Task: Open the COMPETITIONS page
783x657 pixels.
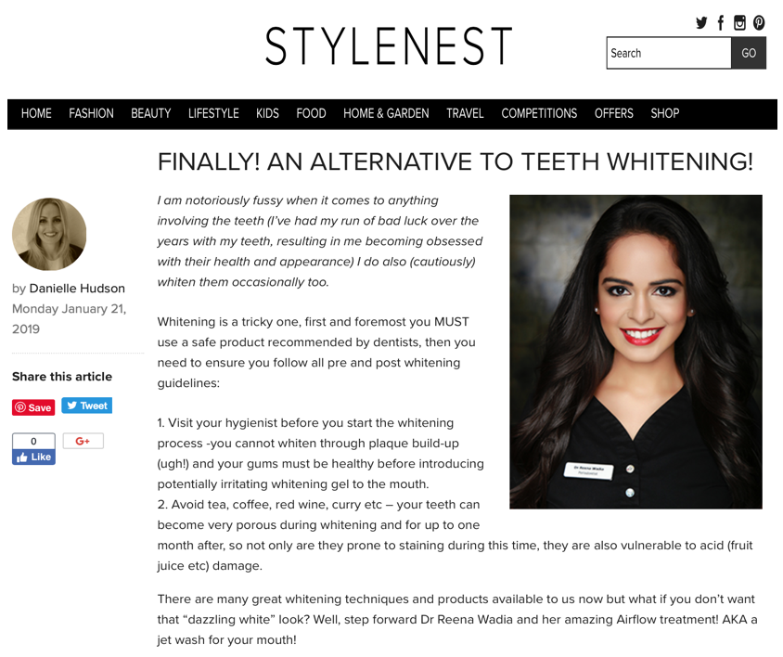Action: [x=539, y=113]
